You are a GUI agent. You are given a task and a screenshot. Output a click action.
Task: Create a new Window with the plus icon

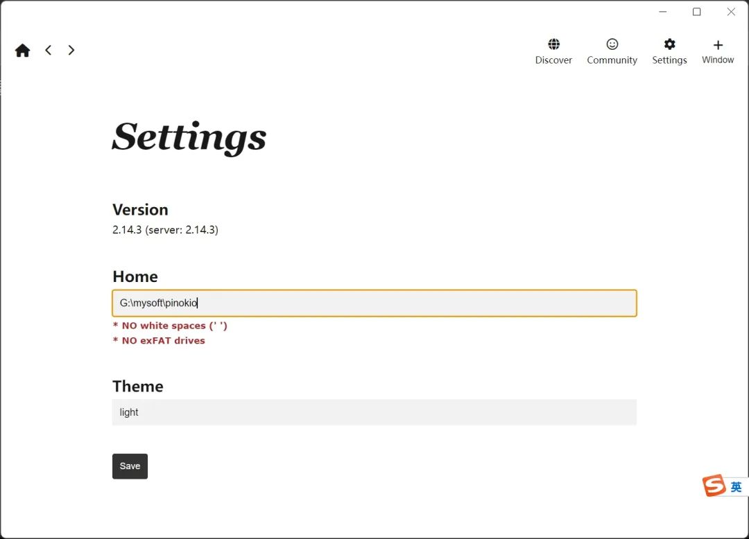(x=717, y=43)
